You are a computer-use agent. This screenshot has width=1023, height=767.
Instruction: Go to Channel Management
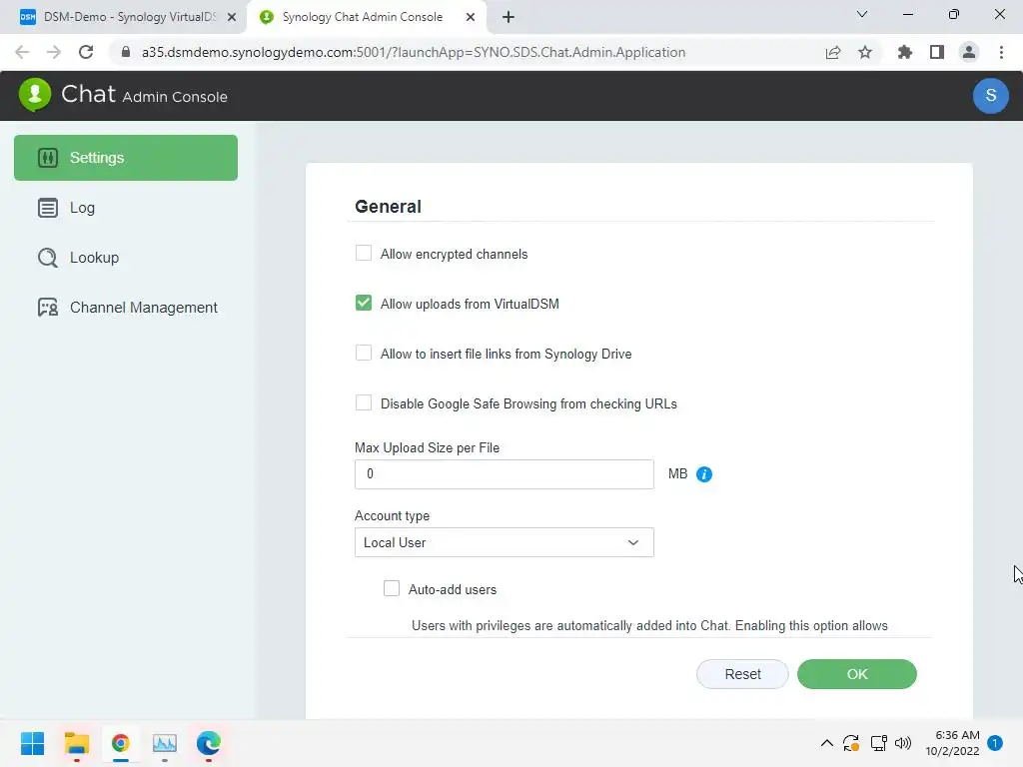coord(126,308)
